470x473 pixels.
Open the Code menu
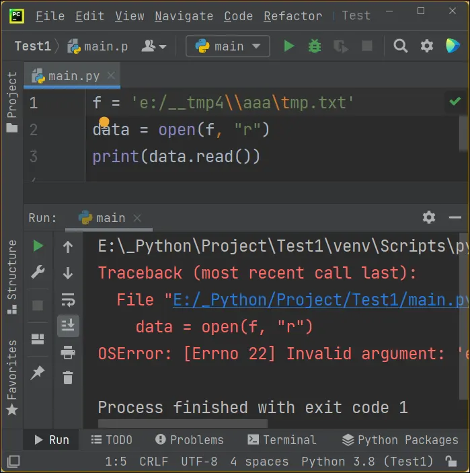pyautogui.click(x=238, y=16)
